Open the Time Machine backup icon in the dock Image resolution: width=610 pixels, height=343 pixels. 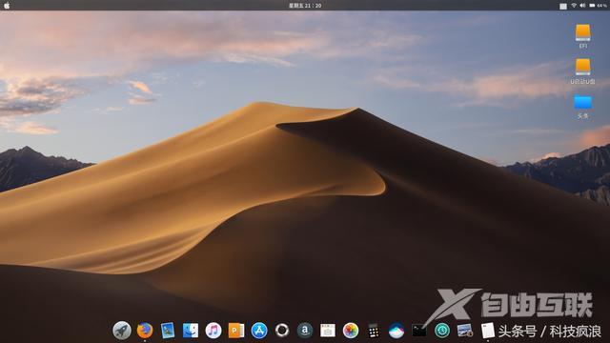coord(442,331)
